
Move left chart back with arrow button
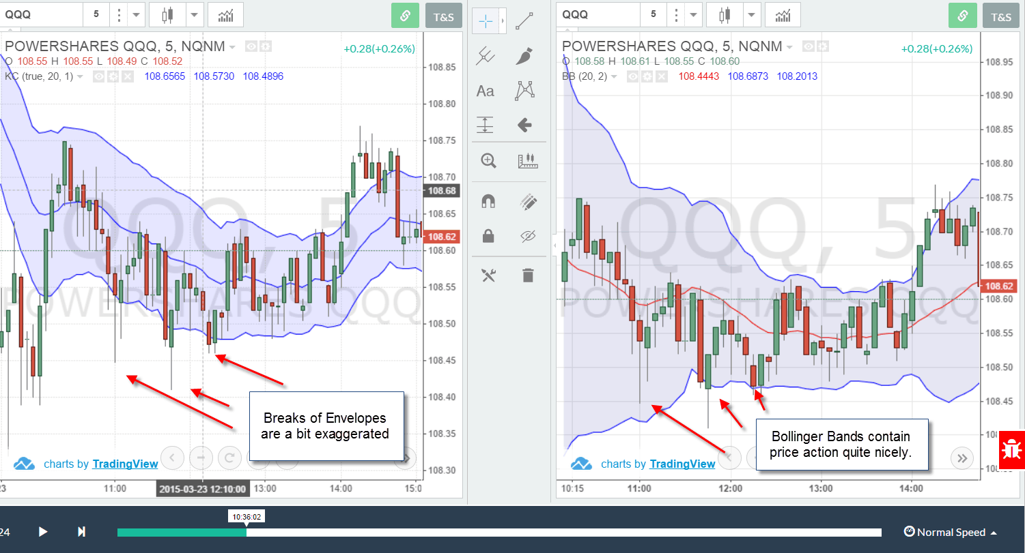172,458
